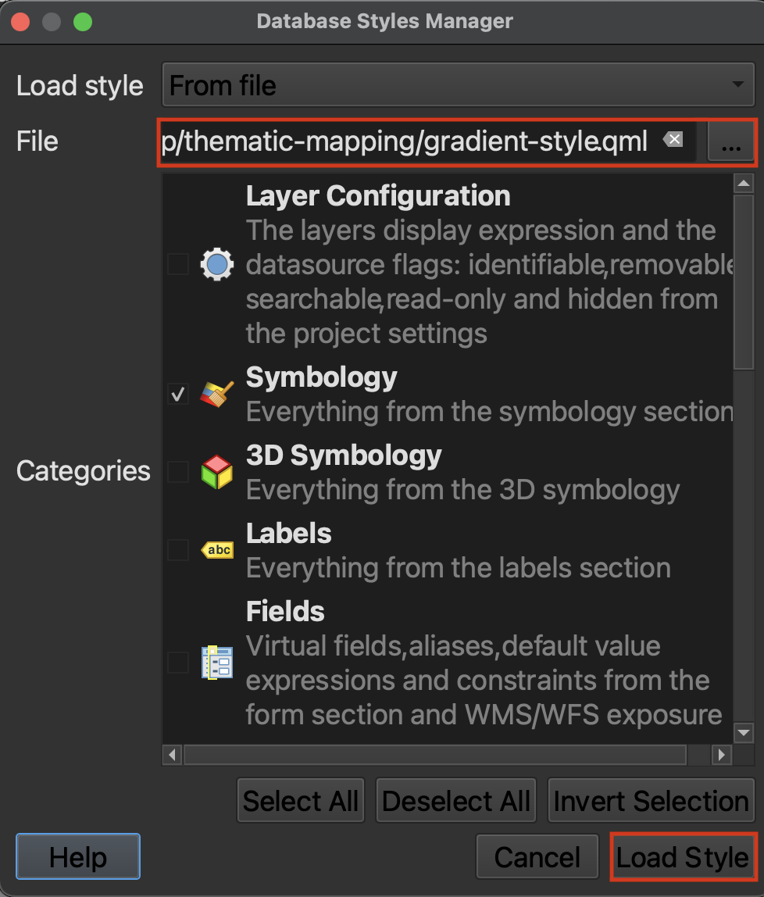The height and width of the screenshot is (897, 764).
Task: Click the Select All button
Action: [301, 801]
